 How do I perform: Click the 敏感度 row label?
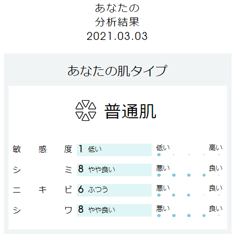42,149
